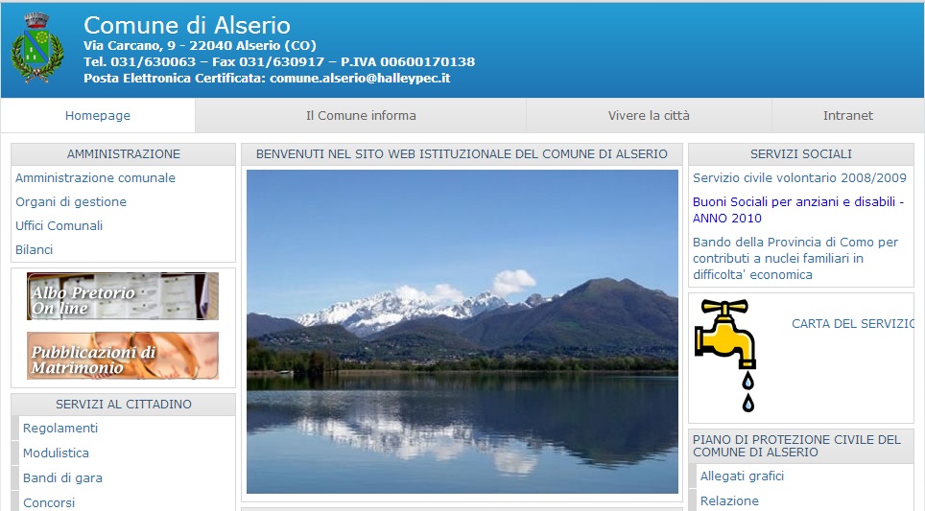Click the certified email comune.alserio@halleypec.it
The width and height of the screenshot is (925, 511).
[x=360, y=79]
